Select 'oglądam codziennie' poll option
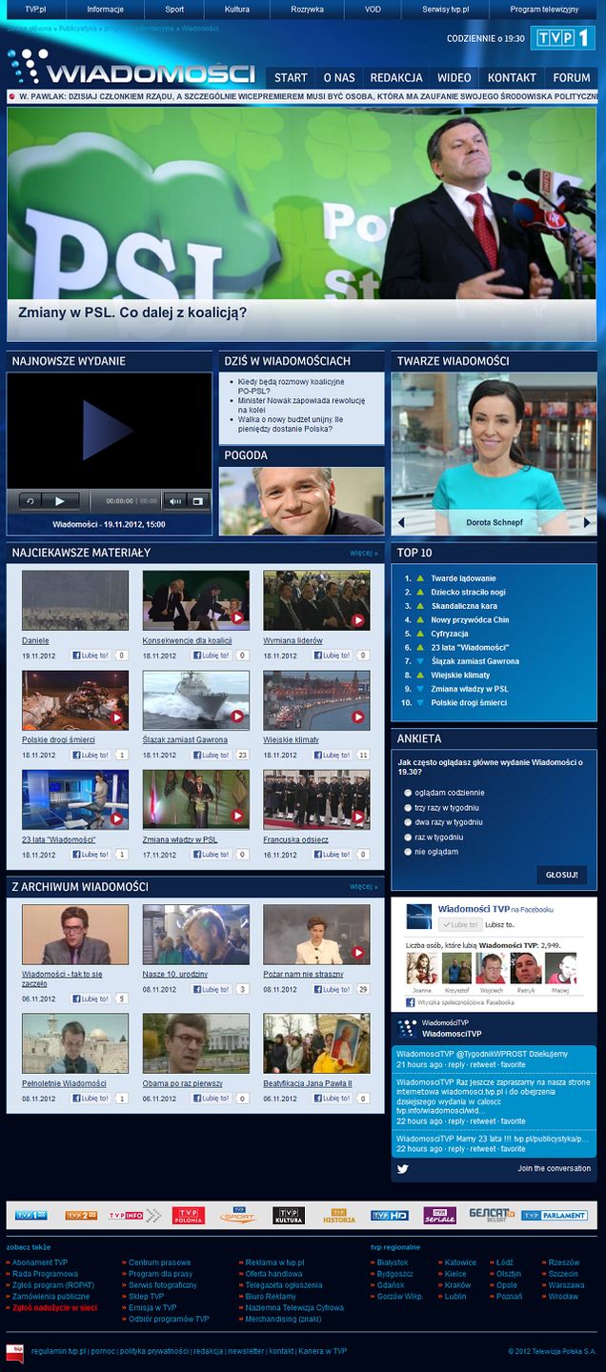This screenshot has width=606, height=1372. (408, 793)
